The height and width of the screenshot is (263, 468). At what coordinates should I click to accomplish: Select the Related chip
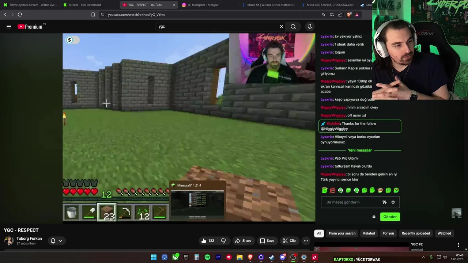369,233
